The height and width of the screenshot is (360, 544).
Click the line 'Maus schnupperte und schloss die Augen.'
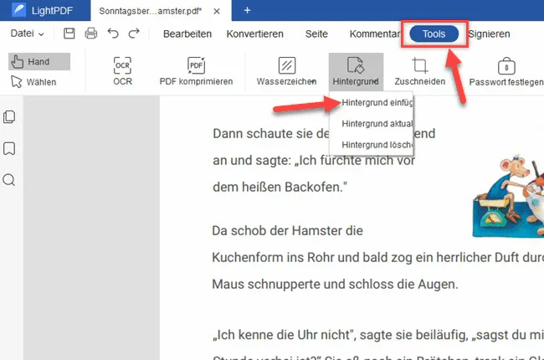click(335, 285)
